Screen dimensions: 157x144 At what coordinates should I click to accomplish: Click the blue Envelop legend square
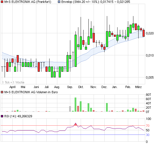[x=59, y=2]
